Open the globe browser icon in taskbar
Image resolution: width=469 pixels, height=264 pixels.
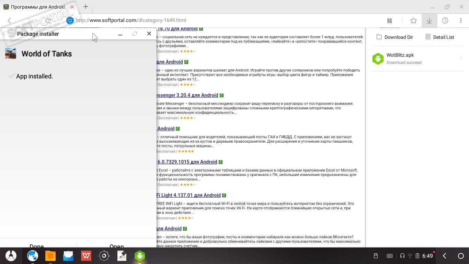click(x=33, y=256)
